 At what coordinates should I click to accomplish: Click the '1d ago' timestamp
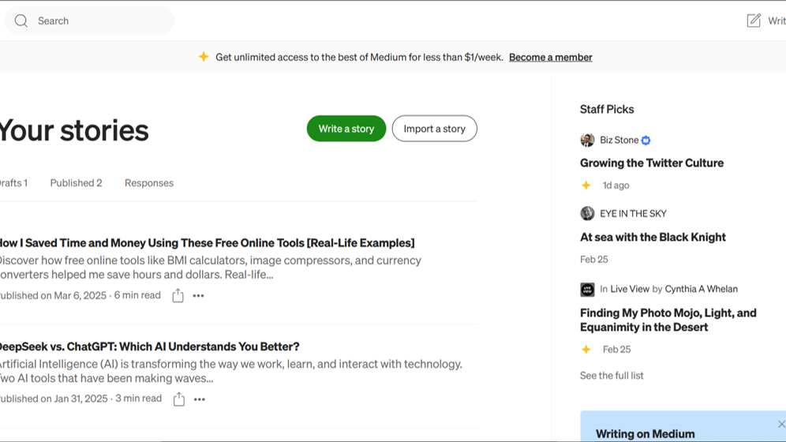click(x=616, y=185)
